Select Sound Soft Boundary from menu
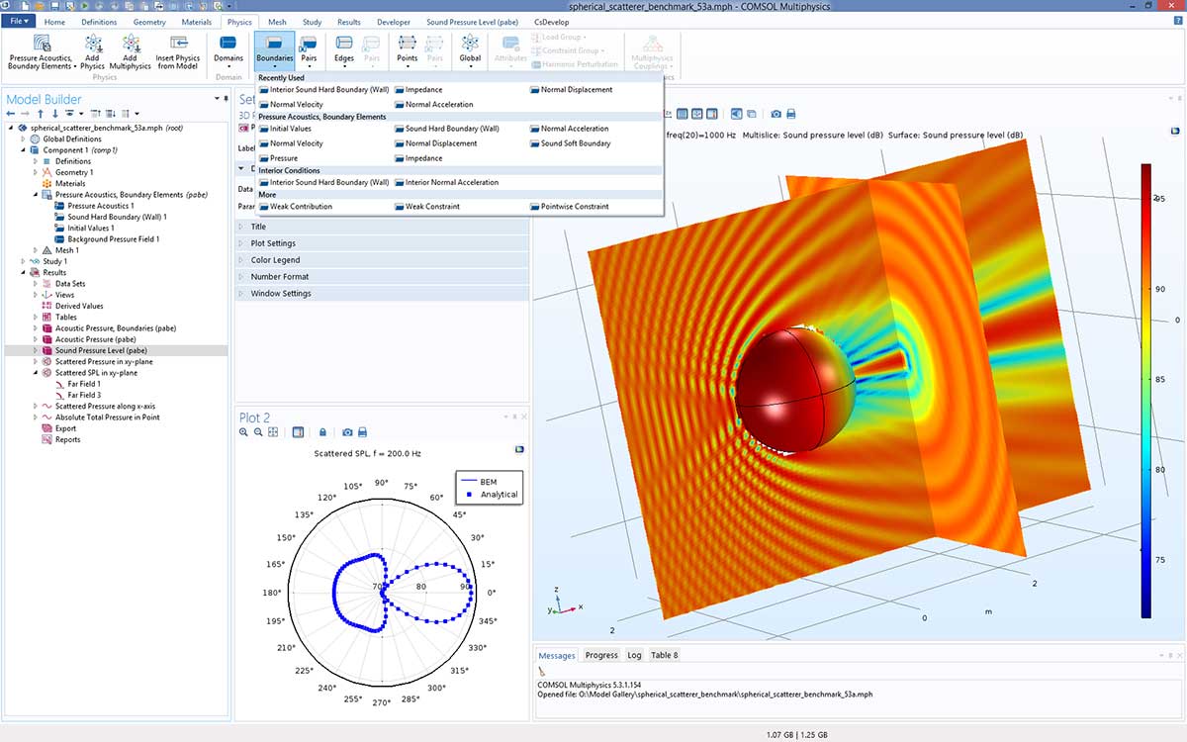 pos(575,143)
